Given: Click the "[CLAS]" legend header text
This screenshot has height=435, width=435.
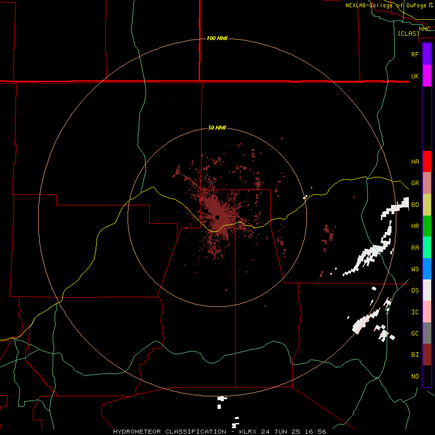Looking at the screenshot, I should (408, 34).
